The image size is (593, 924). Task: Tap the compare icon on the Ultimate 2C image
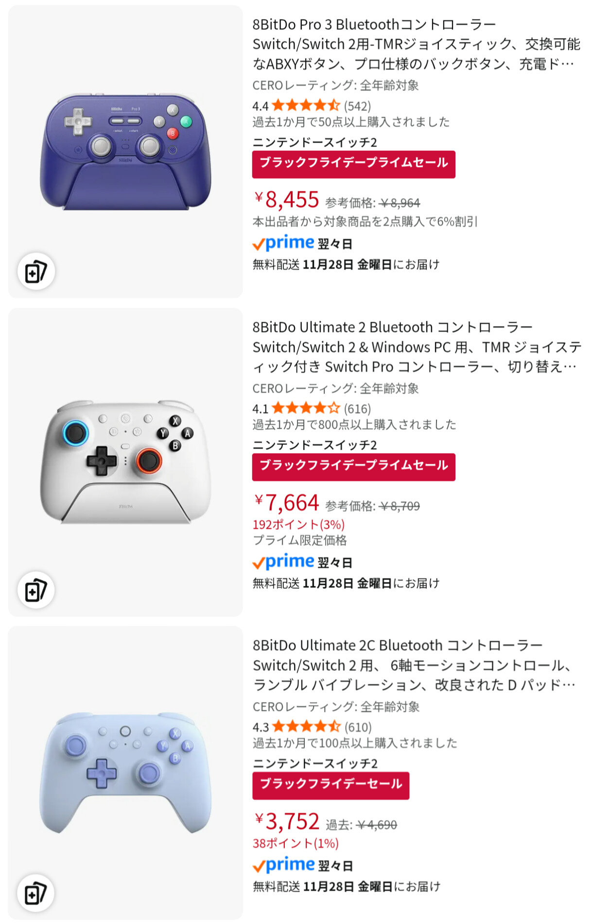[36, 893]
